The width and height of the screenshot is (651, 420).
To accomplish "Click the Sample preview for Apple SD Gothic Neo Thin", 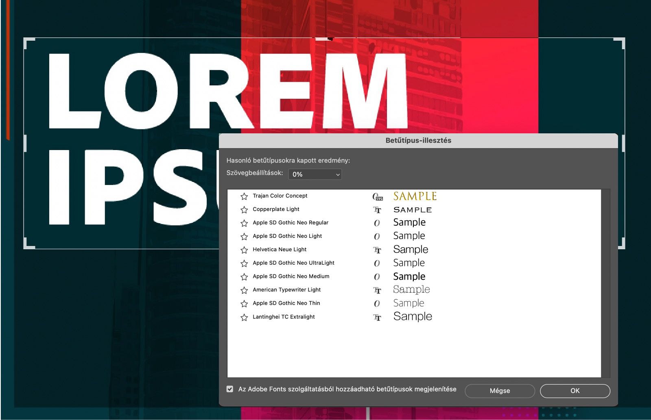I will [409, 303].
